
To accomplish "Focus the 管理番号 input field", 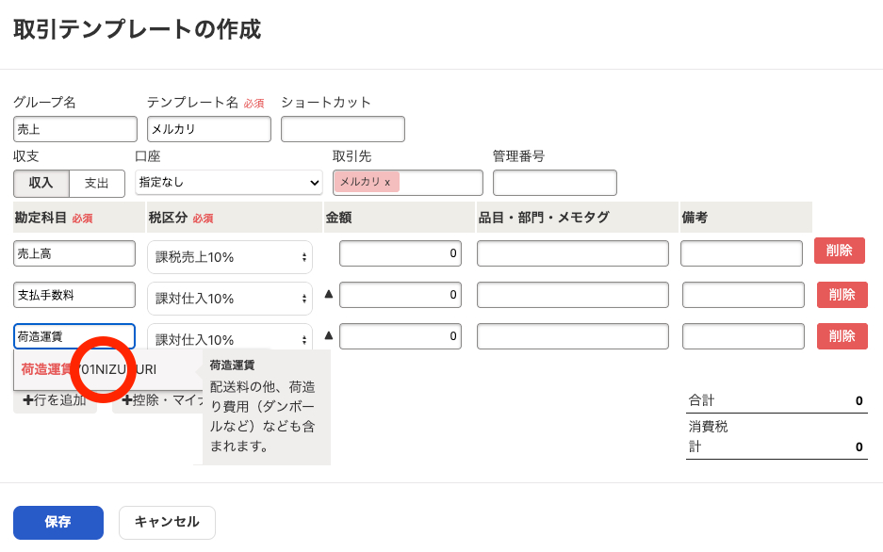I will (554, 182).
